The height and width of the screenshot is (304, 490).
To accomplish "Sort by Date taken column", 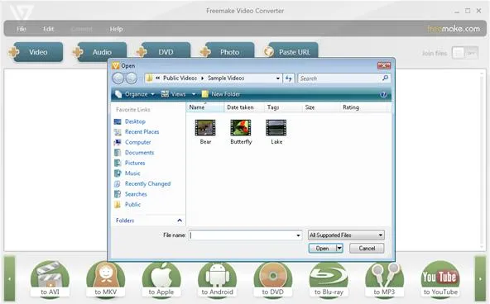I will point(244,107).
